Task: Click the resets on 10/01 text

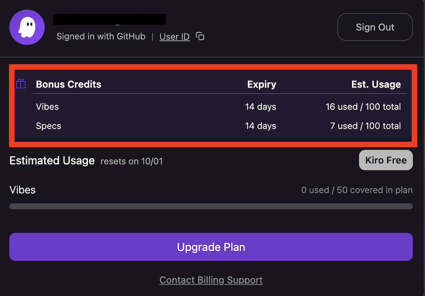Action: pos(131,161)
